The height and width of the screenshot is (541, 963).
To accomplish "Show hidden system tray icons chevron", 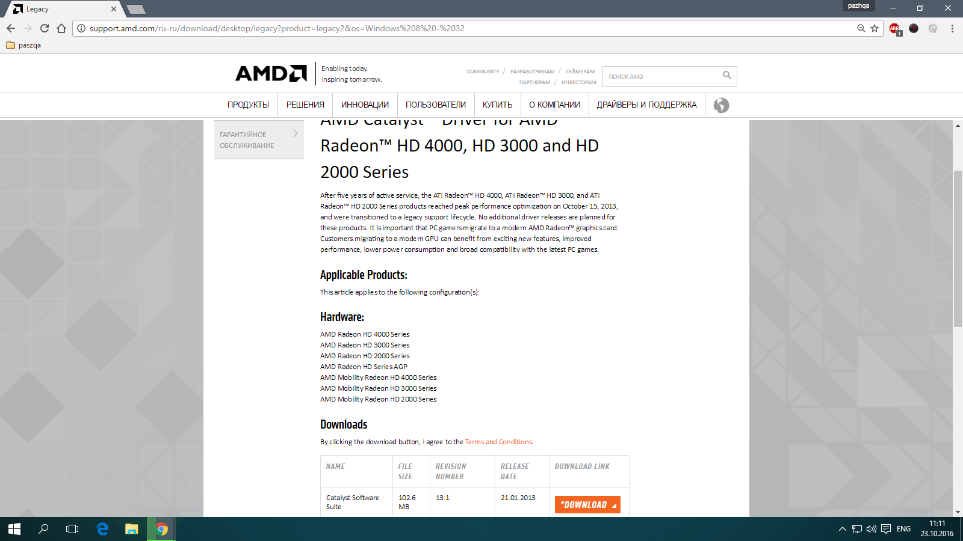I will pos(842,529).
